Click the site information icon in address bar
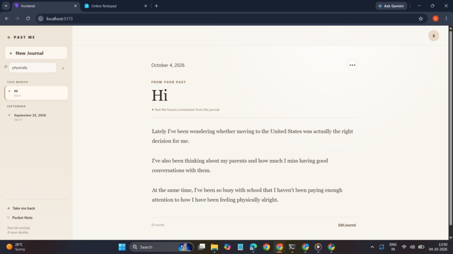This screenshot has width=453, height=254. tap(40, 19)
